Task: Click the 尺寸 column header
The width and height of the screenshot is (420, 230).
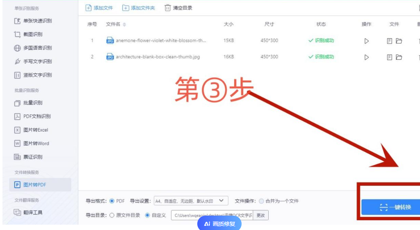Action: point(269,24)
